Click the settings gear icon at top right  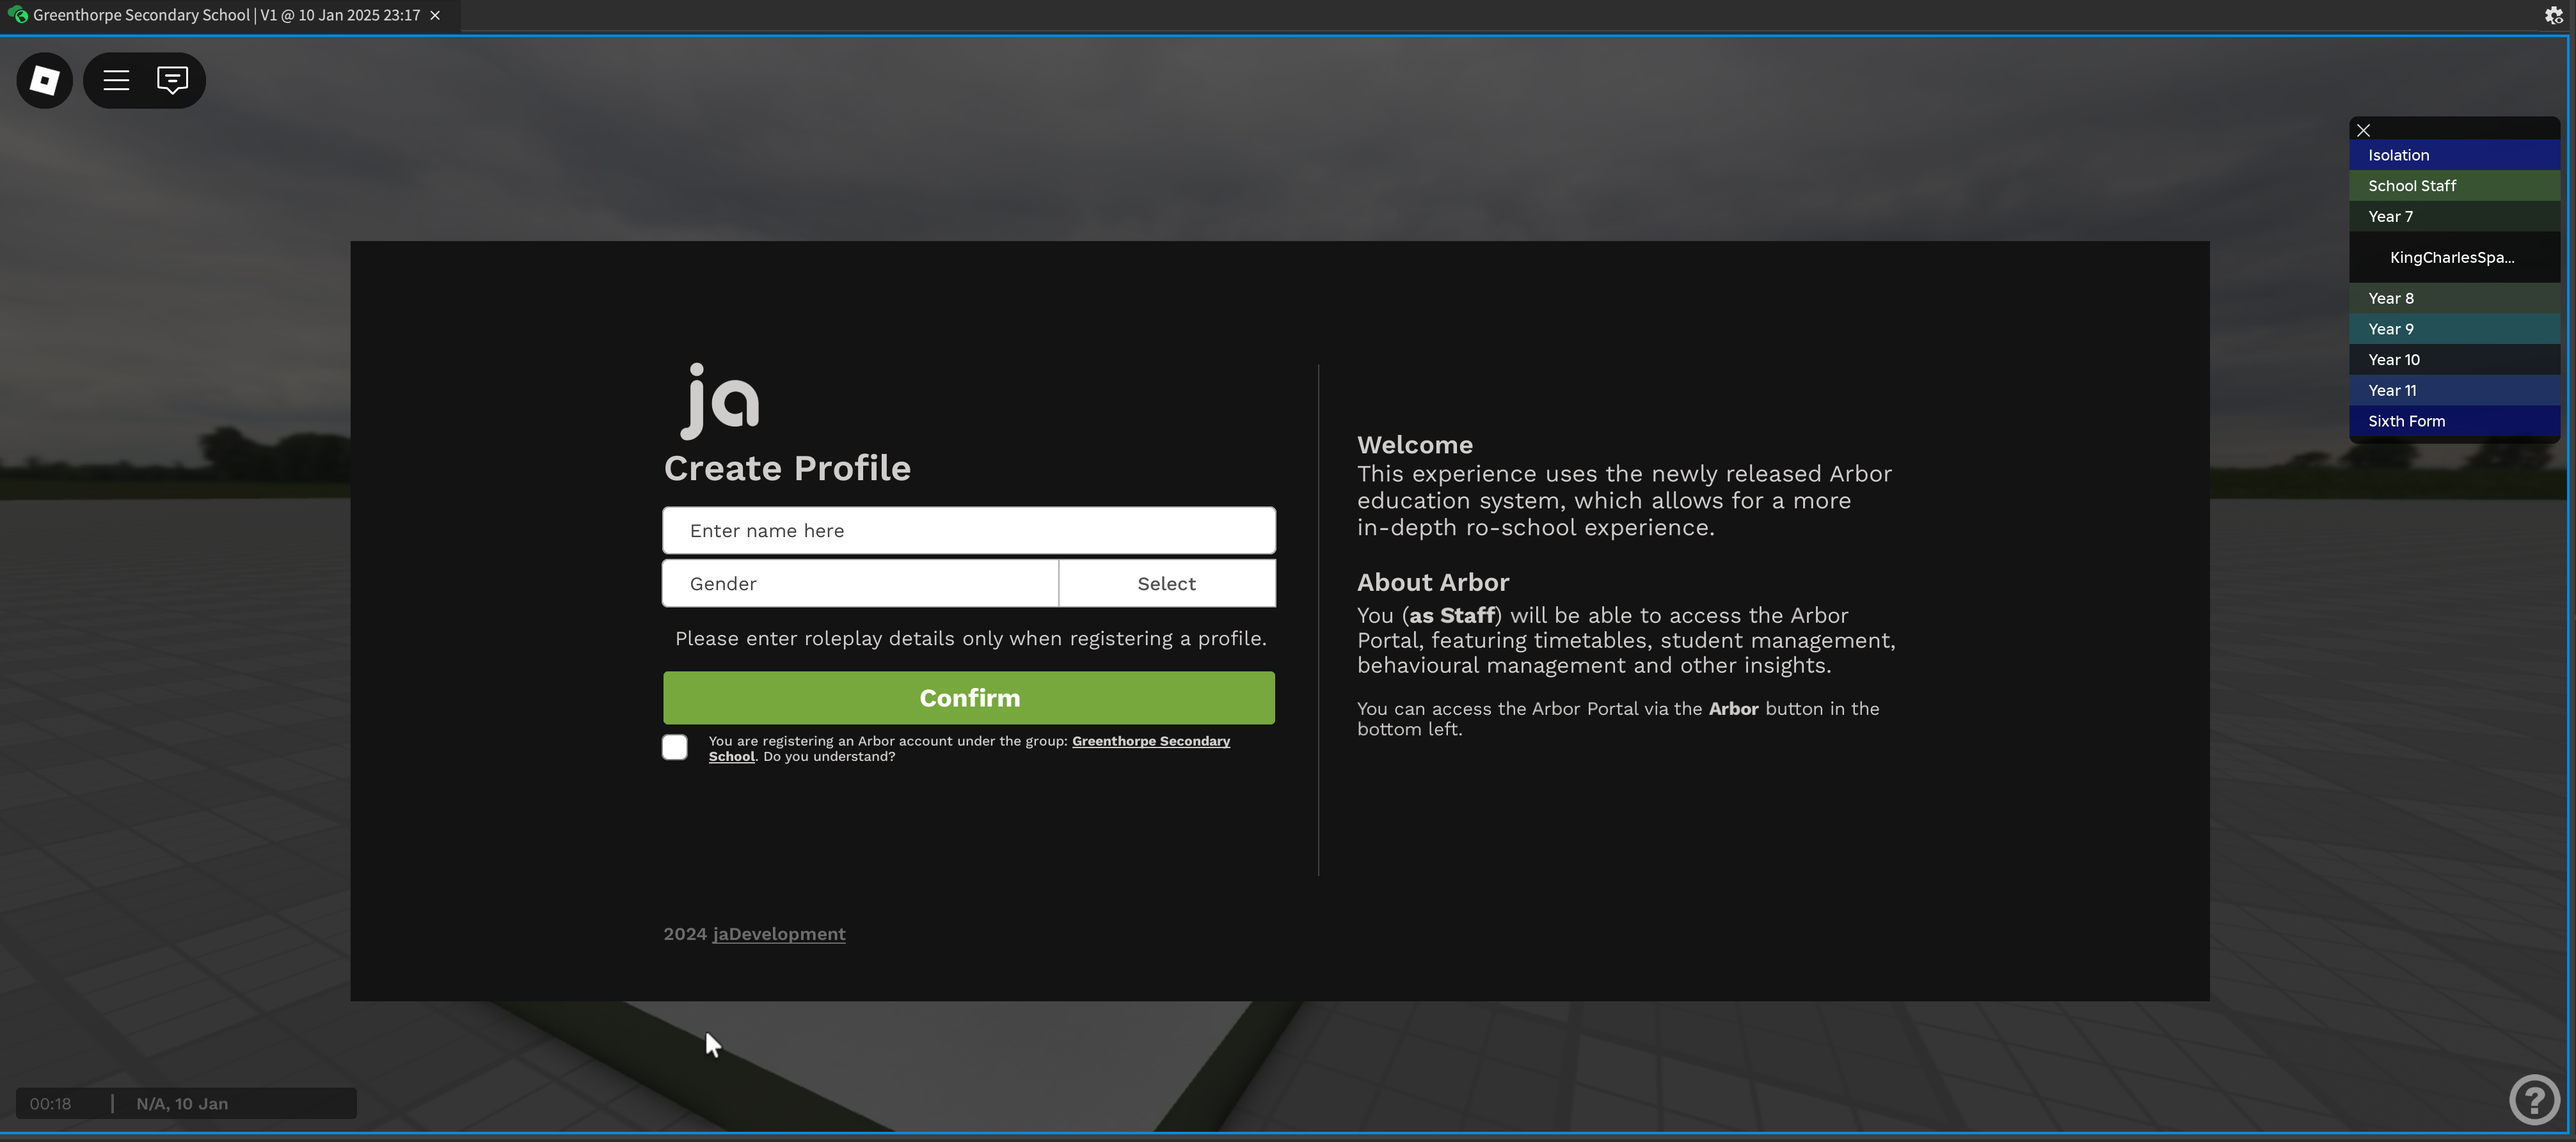click(2553, 15)
